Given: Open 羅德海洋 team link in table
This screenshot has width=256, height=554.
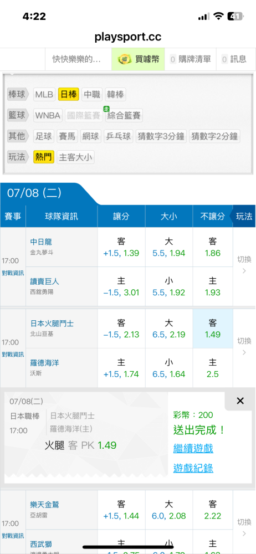Looking at the screenshot, I should (44, 363).
